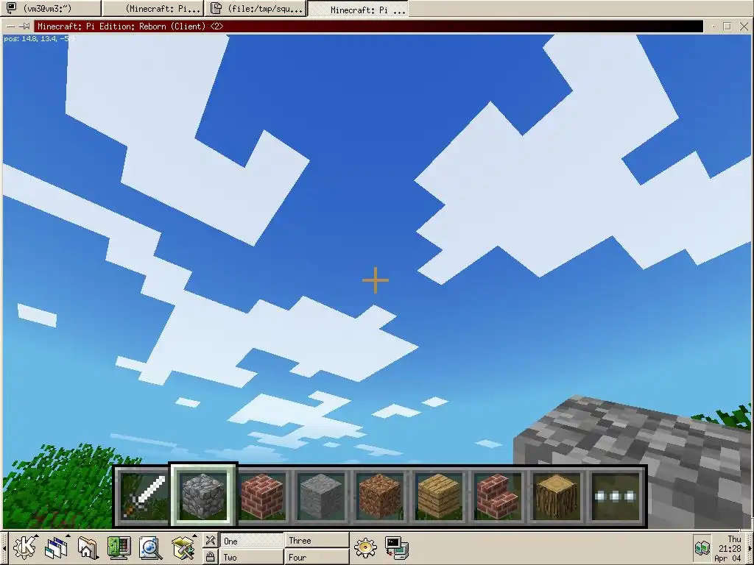754x565 pixels.
Task: Open the gear settings icon in panel
Action: pyautogui.click(x=365, y=547)
